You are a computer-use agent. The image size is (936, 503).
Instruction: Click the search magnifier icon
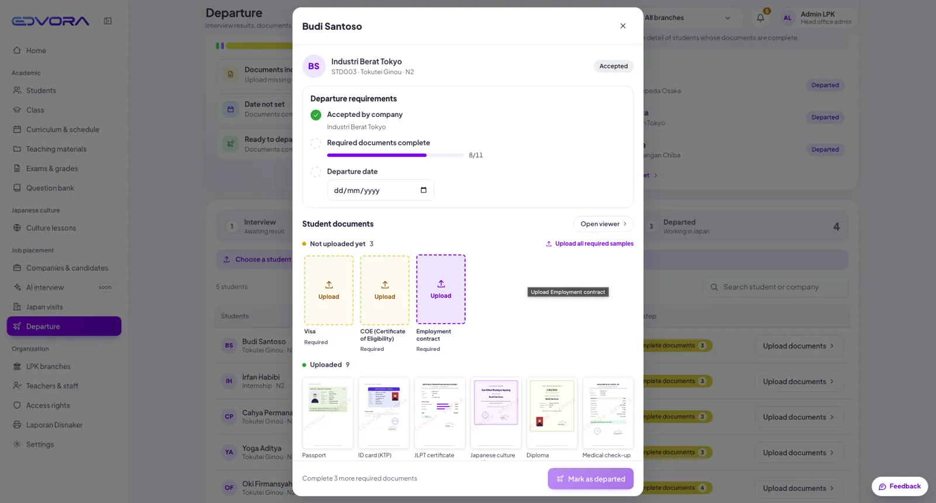714,287
